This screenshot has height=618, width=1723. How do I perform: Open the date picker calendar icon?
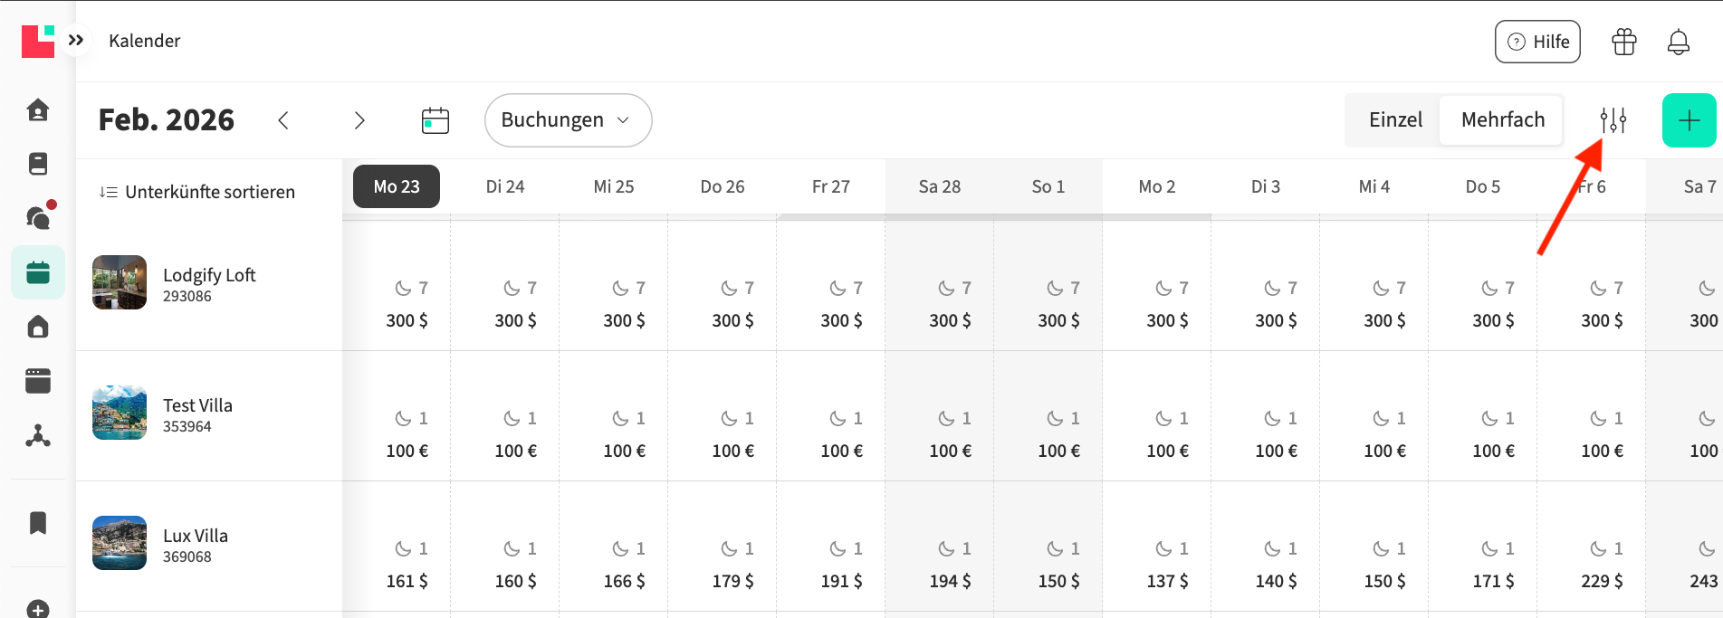point(436,120)
